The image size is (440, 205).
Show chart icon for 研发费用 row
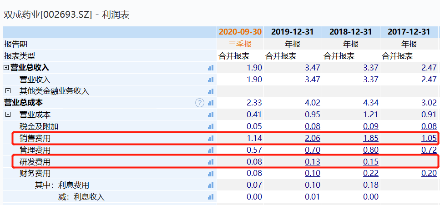210,162
